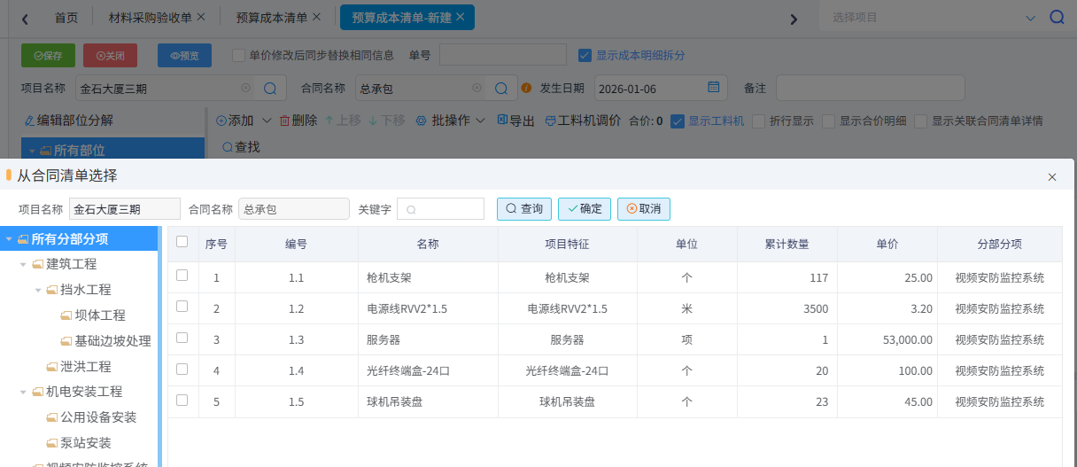This screenshot has width=1077, height=467.
Task: Open the 首页 tab
Action: [x=66, y=18]
